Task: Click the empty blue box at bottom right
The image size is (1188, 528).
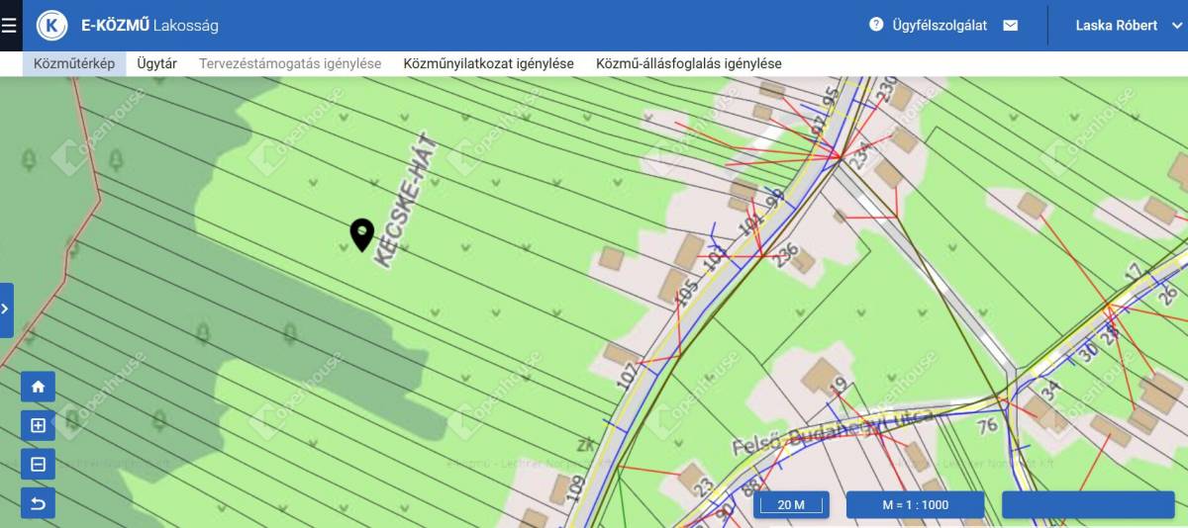Action: coord(1086,505)
